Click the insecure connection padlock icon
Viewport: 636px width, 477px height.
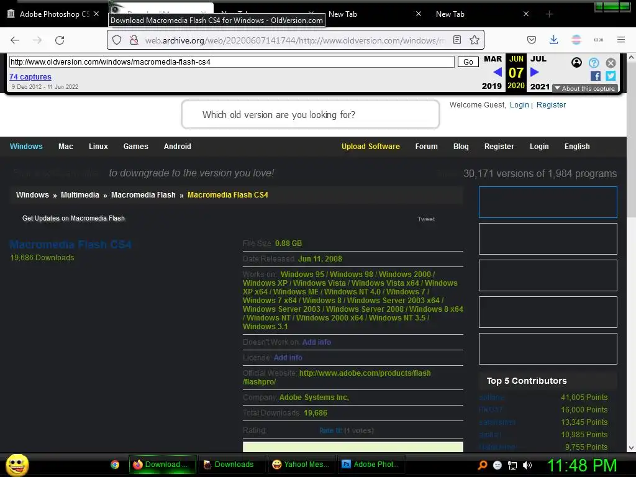tap(134, 40)
